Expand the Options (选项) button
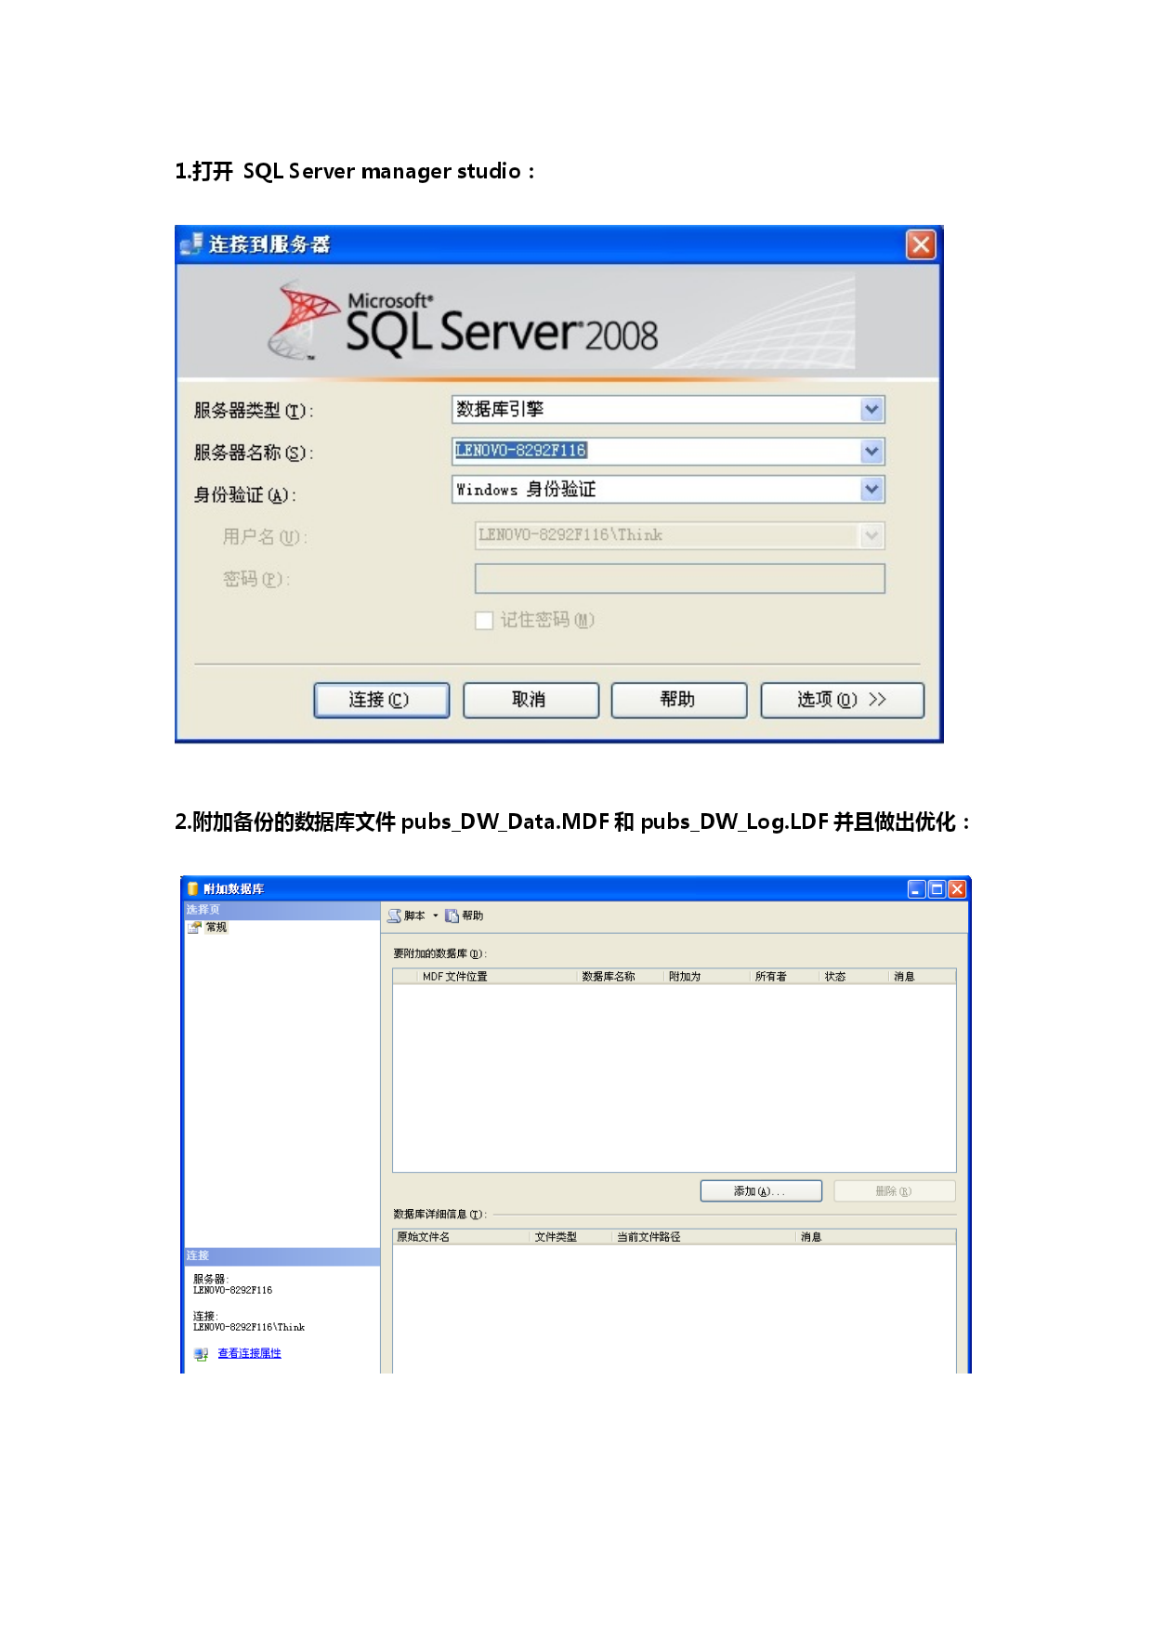 [842, 700]
